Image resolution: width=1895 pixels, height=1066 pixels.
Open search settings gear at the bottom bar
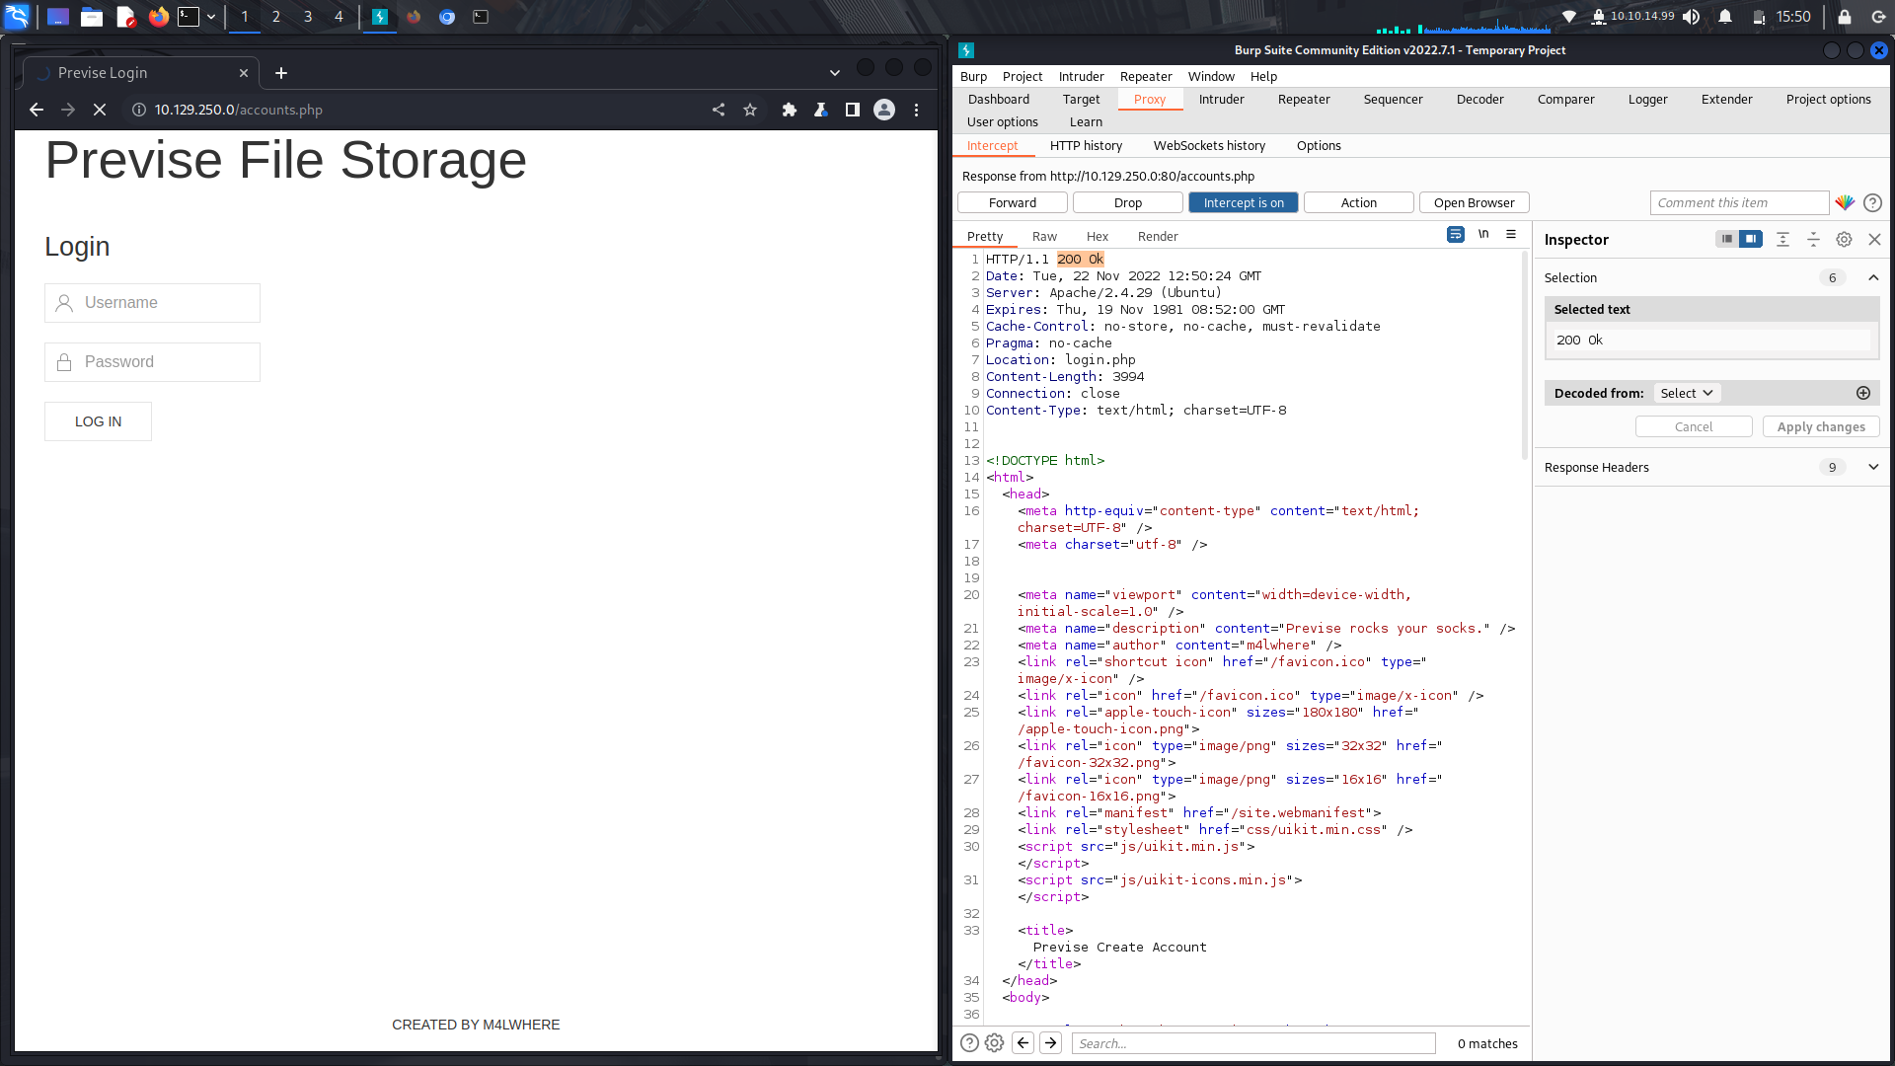993,1042
